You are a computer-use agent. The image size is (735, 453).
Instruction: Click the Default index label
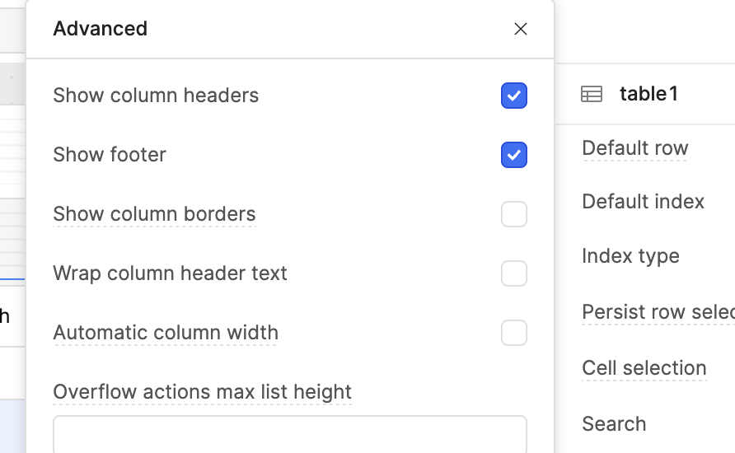(643, 202)
